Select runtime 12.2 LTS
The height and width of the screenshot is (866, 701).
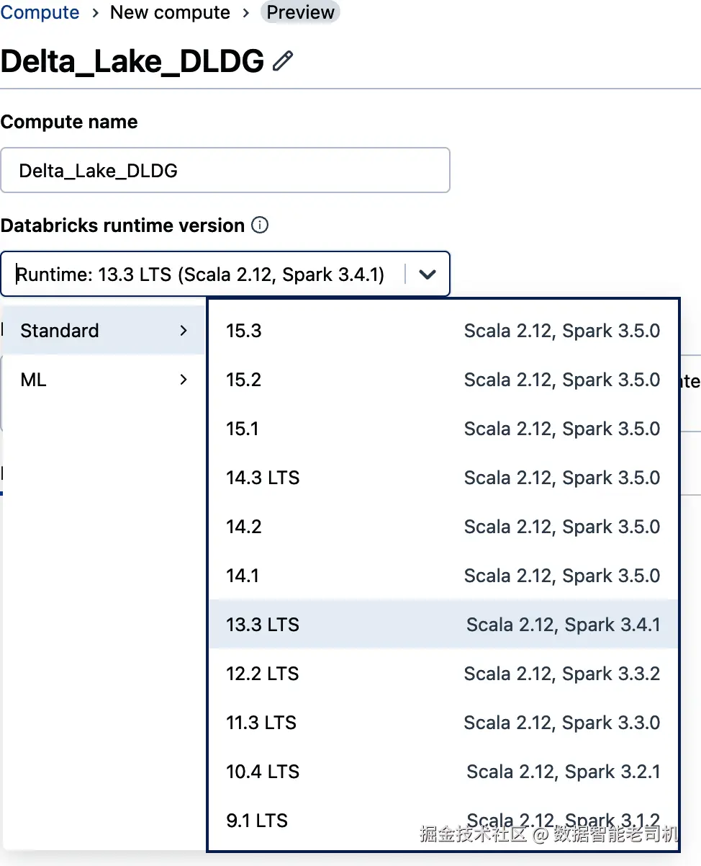pos(443,674)
